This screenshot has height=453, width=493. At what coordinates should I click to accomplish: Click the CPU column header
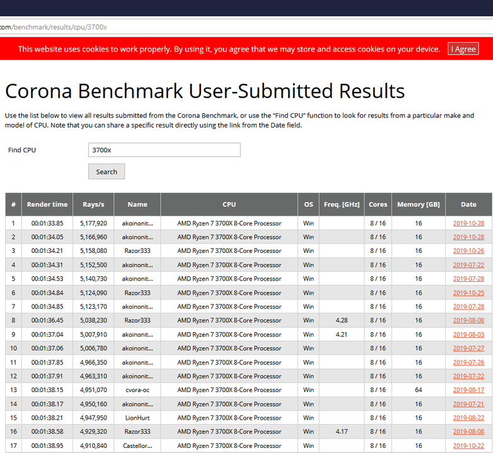(229, 204)
